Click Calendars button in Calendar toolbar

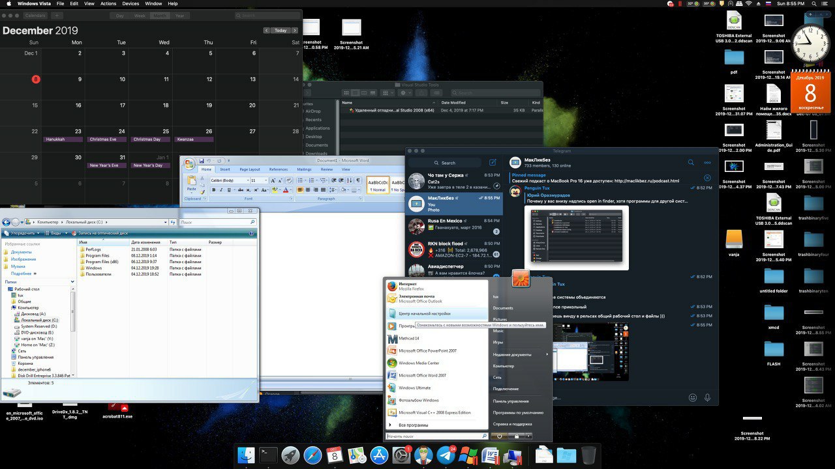35,15
